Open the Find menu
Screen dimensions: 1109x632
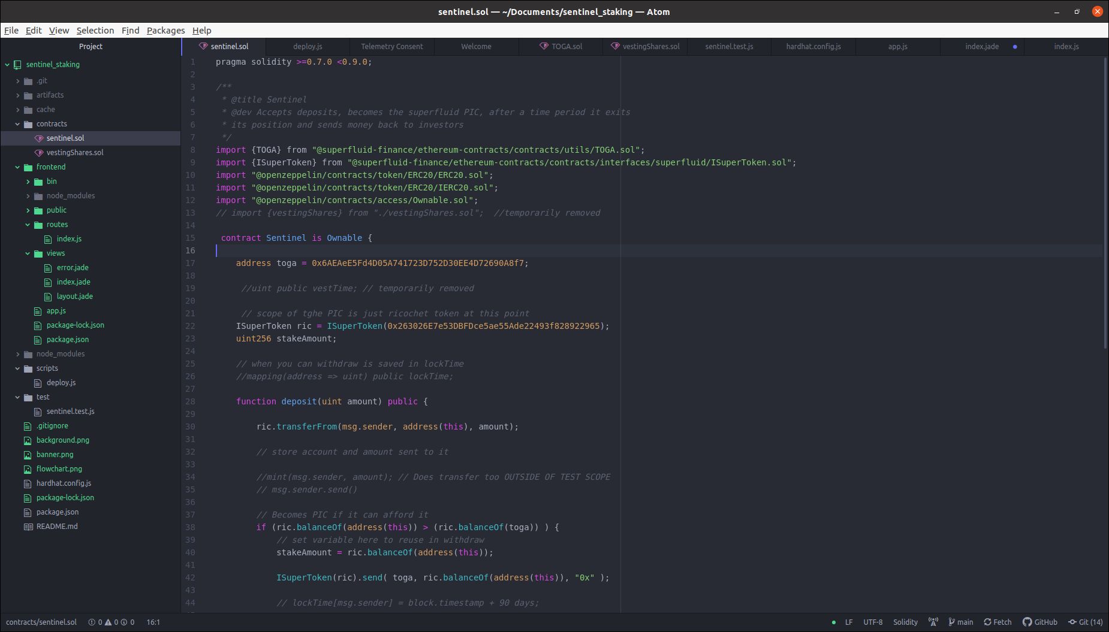pyautogui.click(x=130, y=31)
